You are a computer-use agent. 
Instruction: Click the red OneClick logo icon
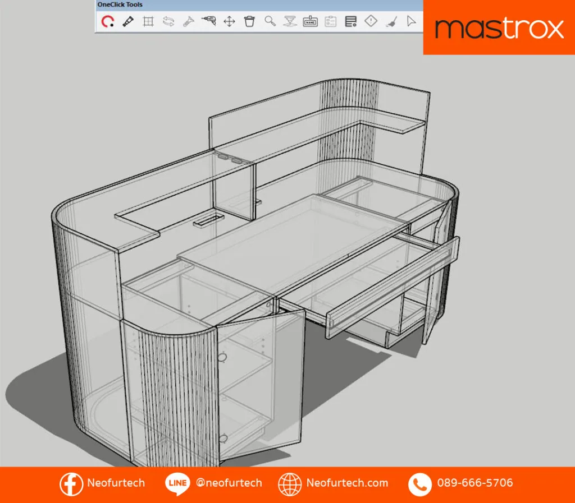pyautogui.click(x=107, y=22)
